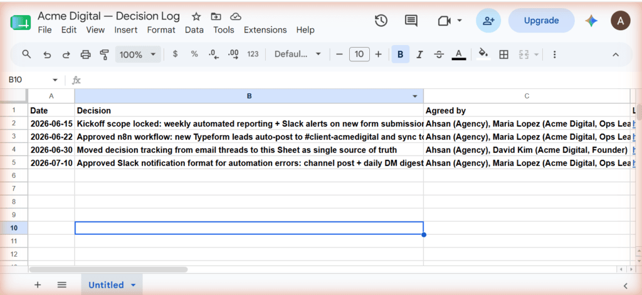Image resolution: width=642 pixels, height=295 pixels.
Task: Open the Format menu
Action: (x=161, y=30)
